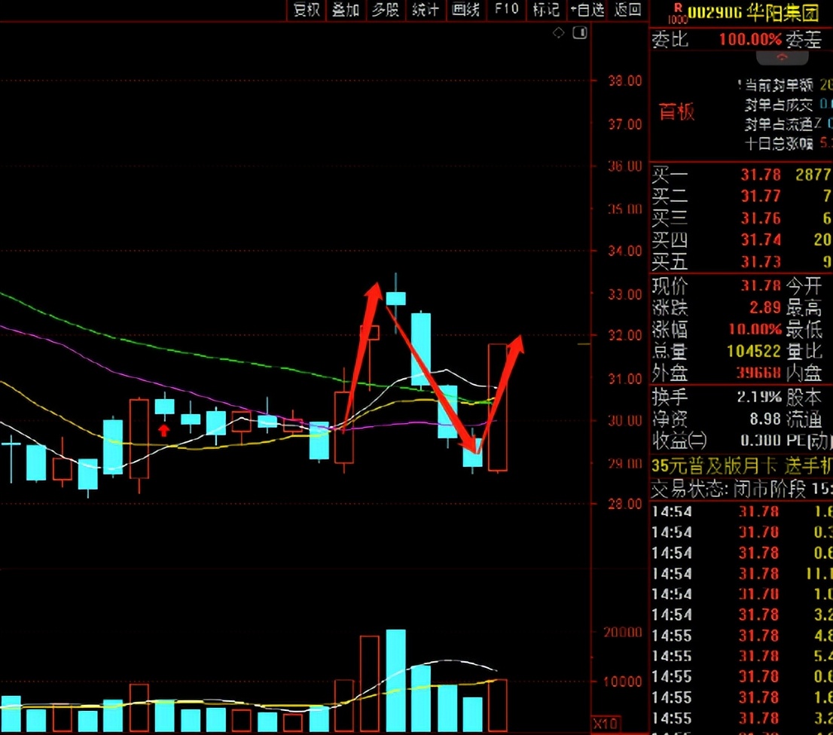
Task: Activate the 画线 drawing tool
Action: click(466, 10)
